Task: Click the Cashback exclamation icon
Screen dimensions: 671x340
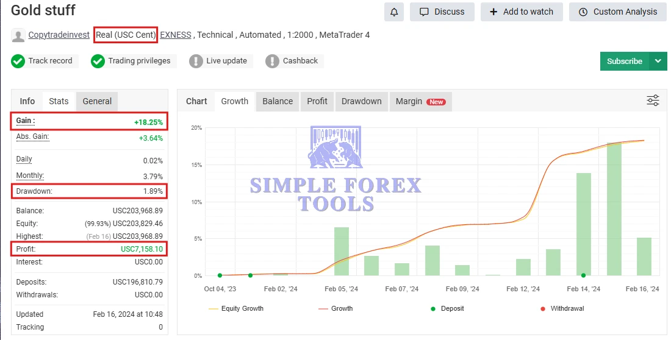Action: (x=272, y=61)
